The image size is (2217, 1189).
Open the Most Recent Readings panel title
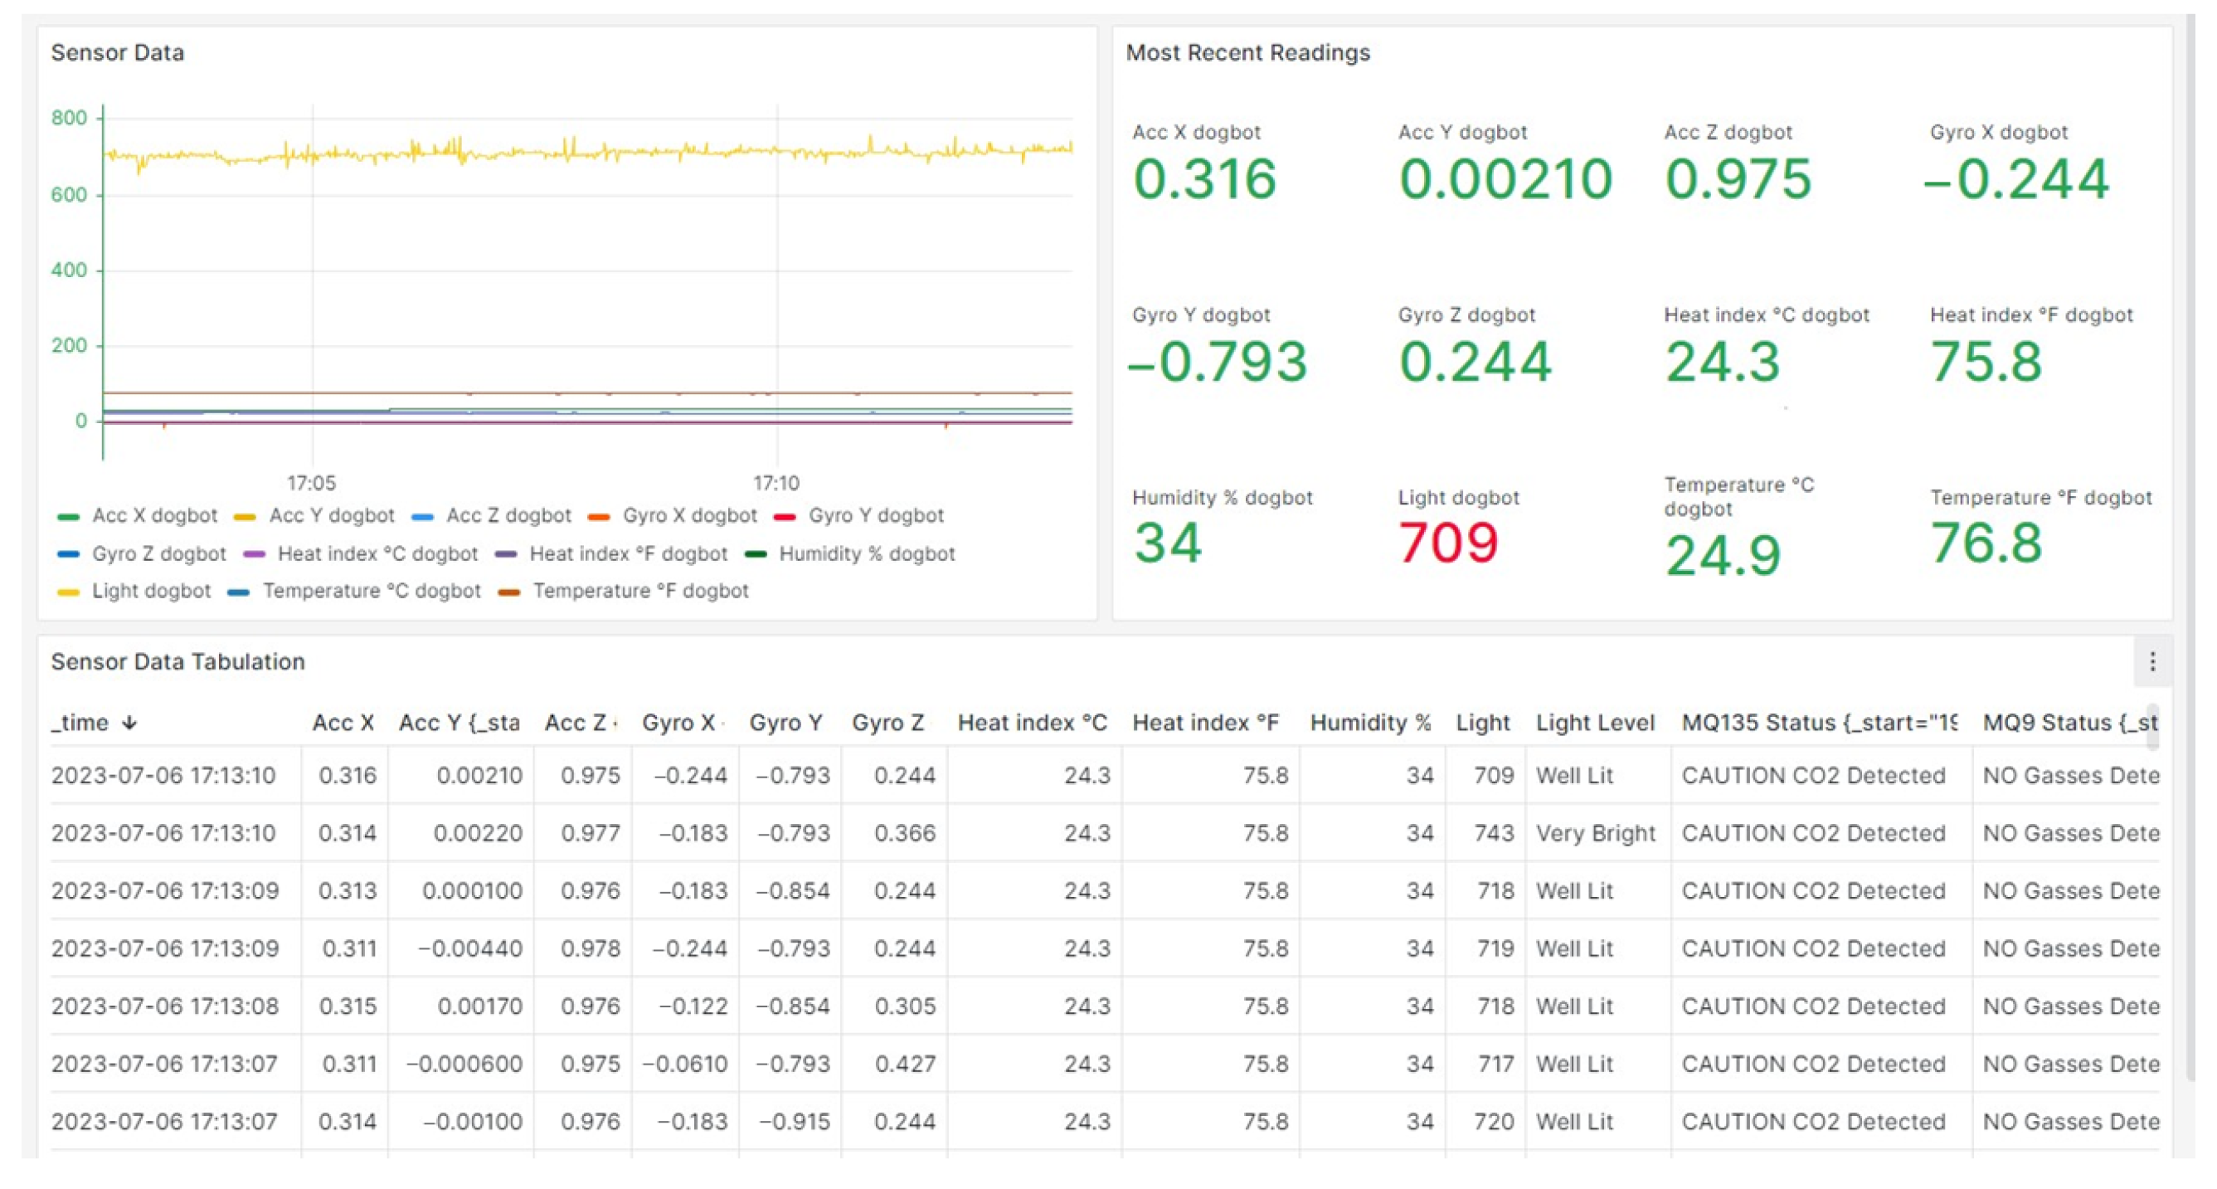pyautogui.click(x=1247, y=52)
